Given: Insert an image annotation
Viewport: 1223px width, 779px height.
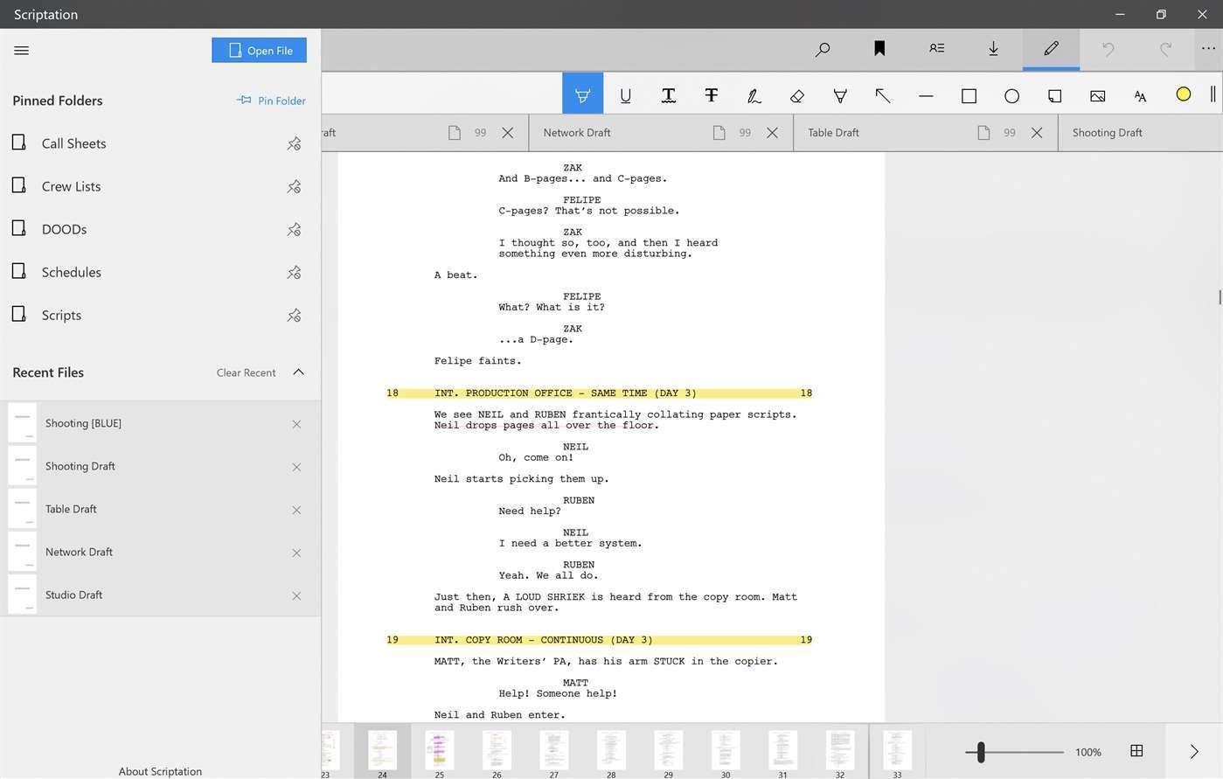Looking at the screenshot, I should [1097, 95].
